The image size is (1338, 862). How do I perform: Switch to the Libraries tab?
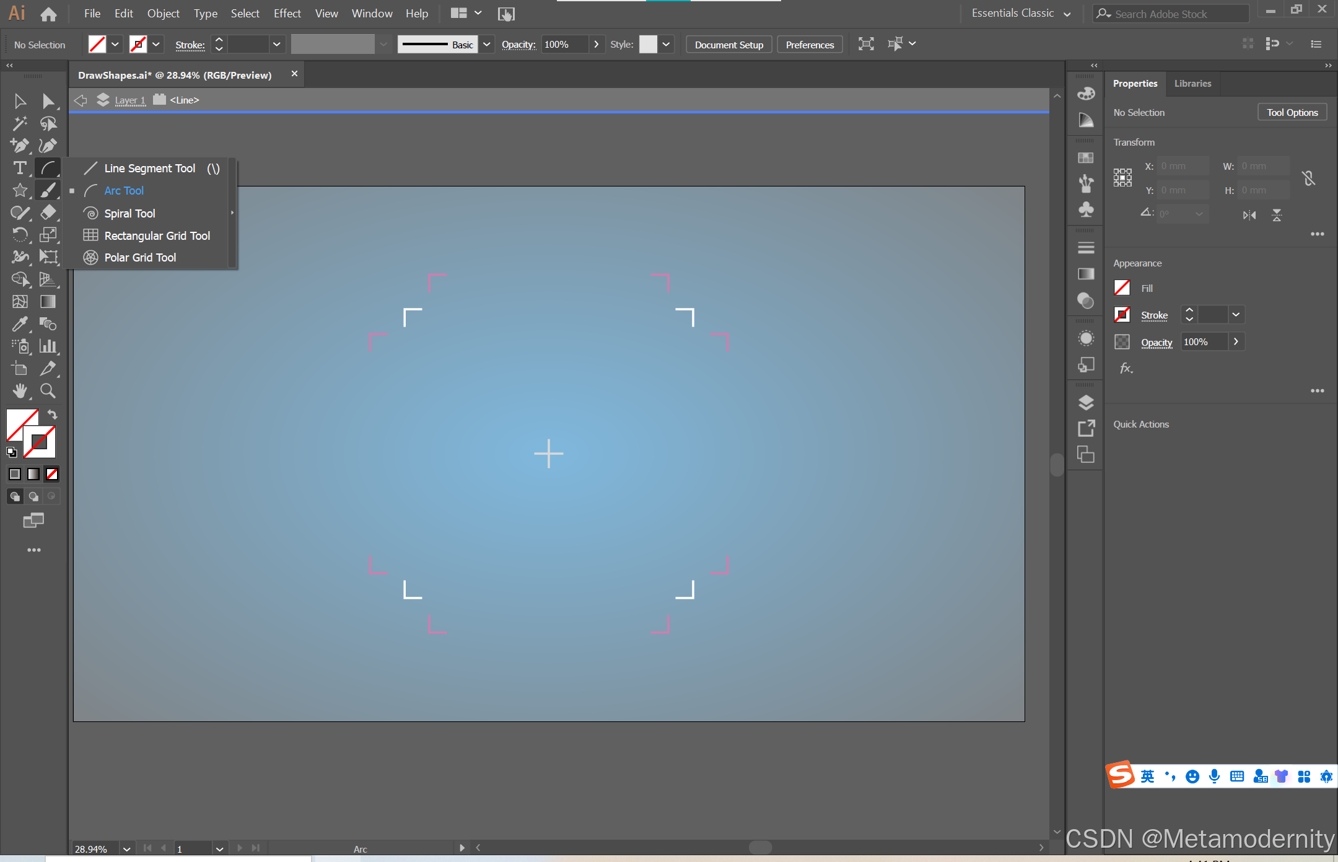point(1192,84)
